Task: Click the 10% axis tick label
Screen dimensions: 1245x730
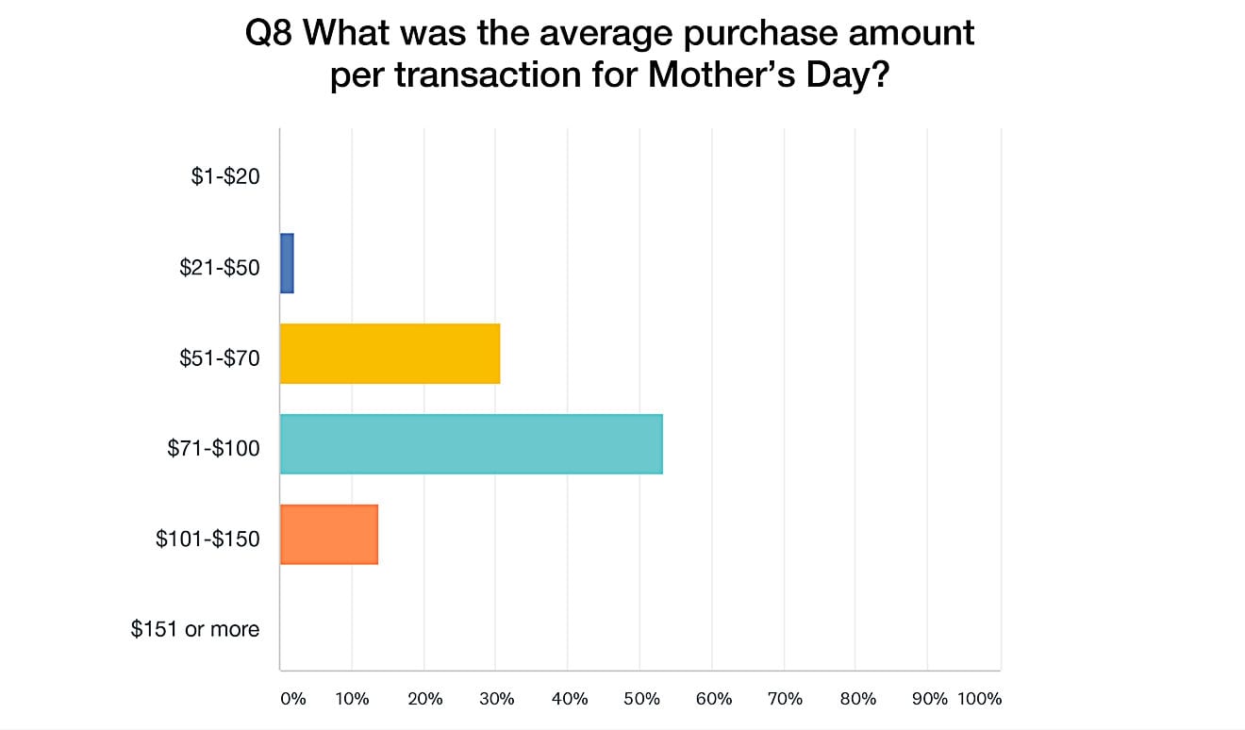Action: coord(354,699)
